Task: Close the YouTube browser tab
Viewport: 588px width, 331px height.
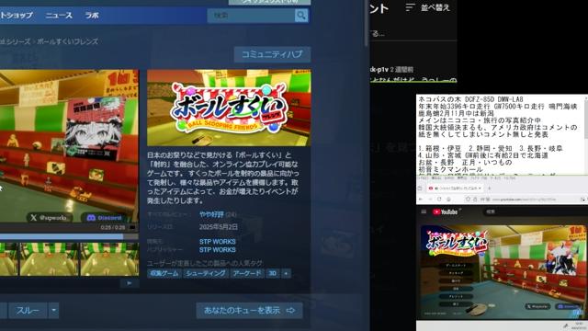Action: point(480,188)
